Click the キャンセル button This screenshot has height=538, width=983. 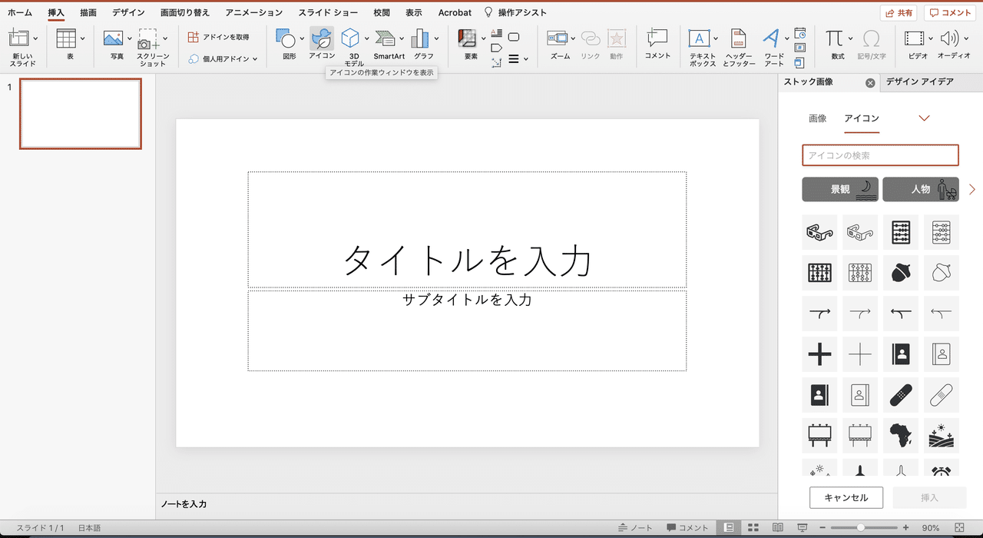[x=846, y=497]
